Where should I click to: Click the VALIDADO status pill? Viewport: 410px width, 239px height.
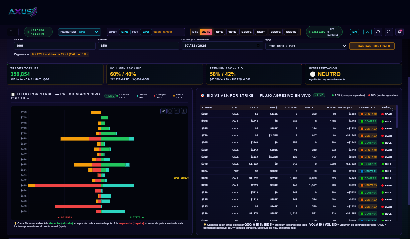click(x=324, y=32)
